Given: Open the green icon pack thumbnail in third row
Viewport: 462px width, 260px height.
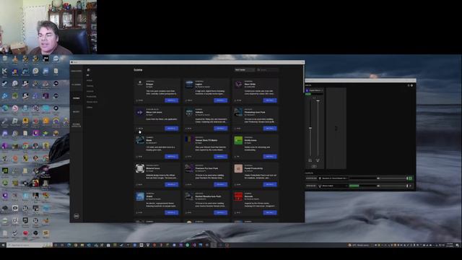Looking at the screenshot, I should coord(238,140).
